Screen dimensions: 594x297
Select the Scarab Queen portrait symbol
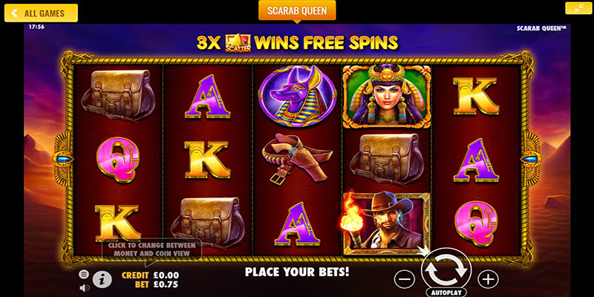386,97
